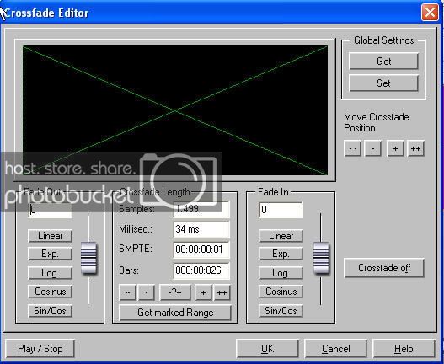444x364 pixels.
Task: Move crossfade position far forward with '++'
Action: click(415, 148)
